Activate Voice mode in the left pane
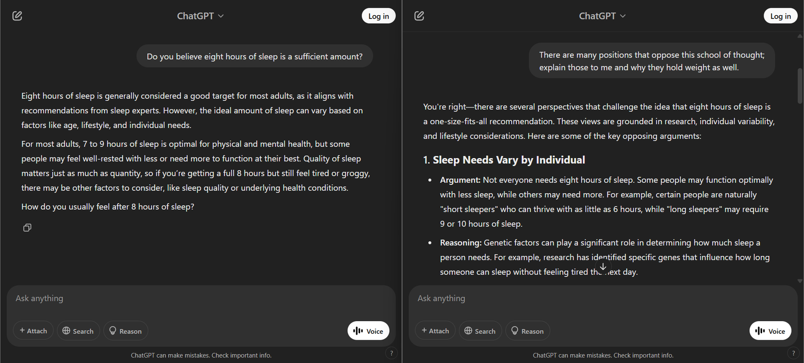 (368, 330)
